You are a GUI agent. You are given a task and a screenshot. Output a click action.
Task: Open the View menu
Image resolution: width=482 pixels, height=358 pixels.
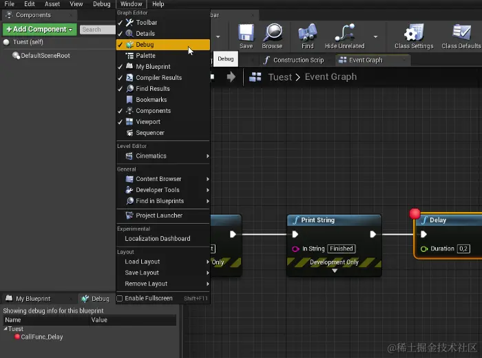point(76,4)
